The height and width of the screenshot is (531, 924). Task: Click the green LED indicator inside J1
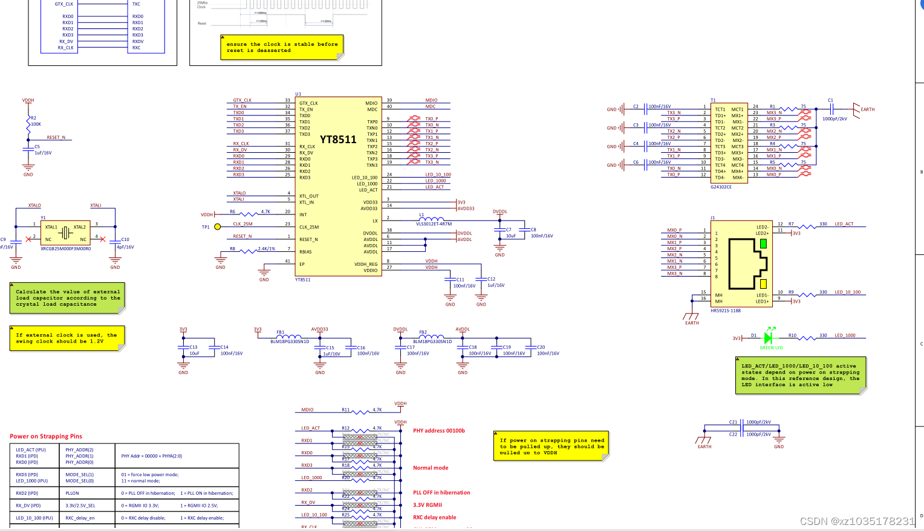tap(763, 243)
